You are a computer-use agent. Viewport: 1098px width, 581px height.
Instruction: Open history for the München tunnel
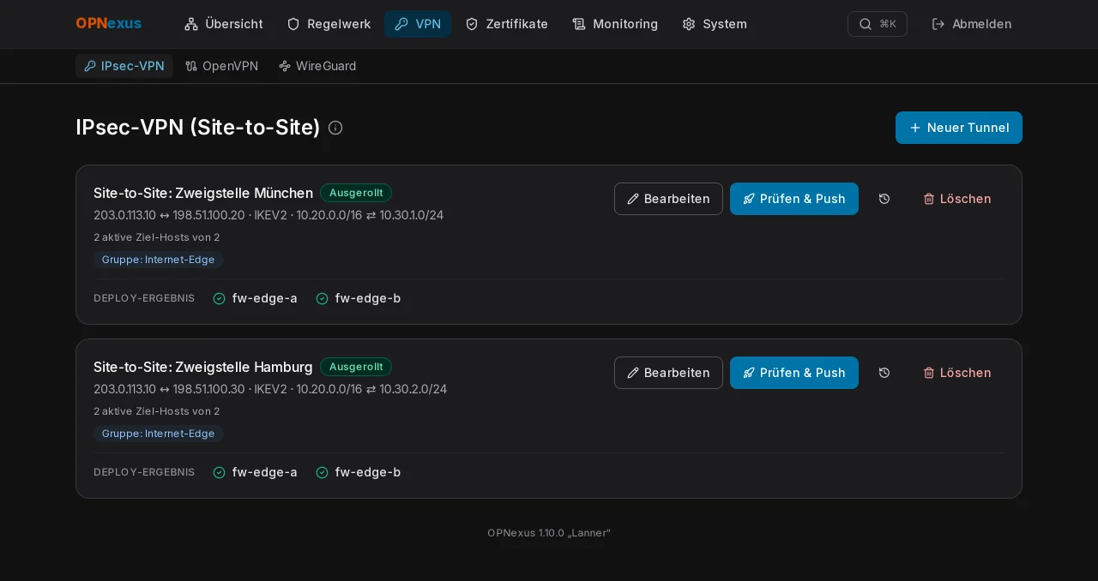pos(884,199)
